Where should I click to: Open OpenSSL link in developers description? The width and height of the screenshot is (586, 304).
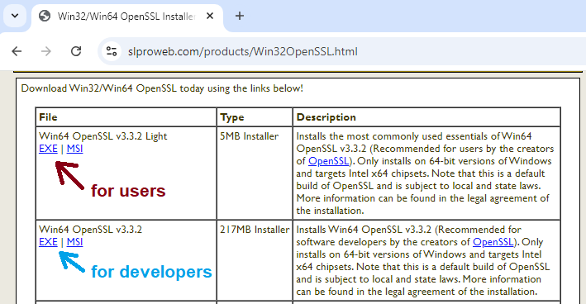tap(493, 242)
